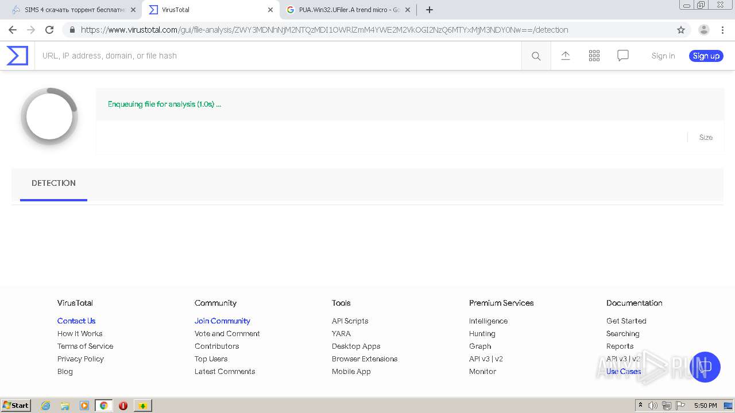This screenshot has height=413, width=735.
Task: Open the Contributors link
Action: pos(216,346)
